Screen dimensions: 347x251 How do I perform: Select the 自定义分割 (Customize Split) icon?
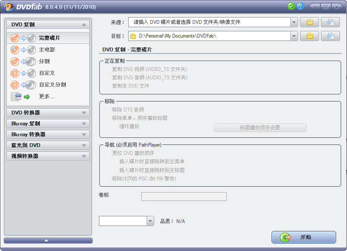[x=15, y=85]
